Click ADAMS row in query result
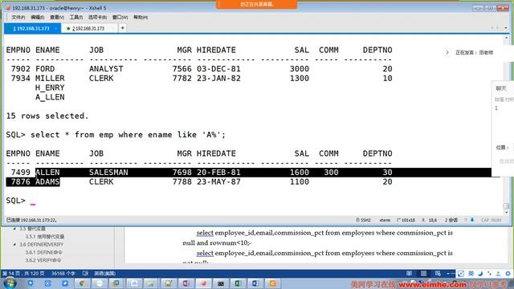 (199, 182)
